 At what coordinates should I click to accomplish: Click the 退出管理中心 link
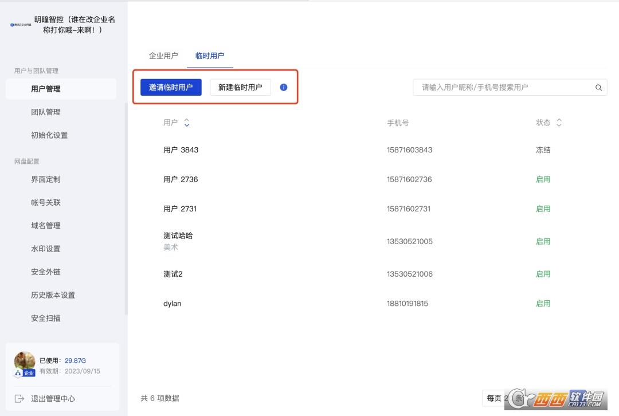(x=53, y=399)
